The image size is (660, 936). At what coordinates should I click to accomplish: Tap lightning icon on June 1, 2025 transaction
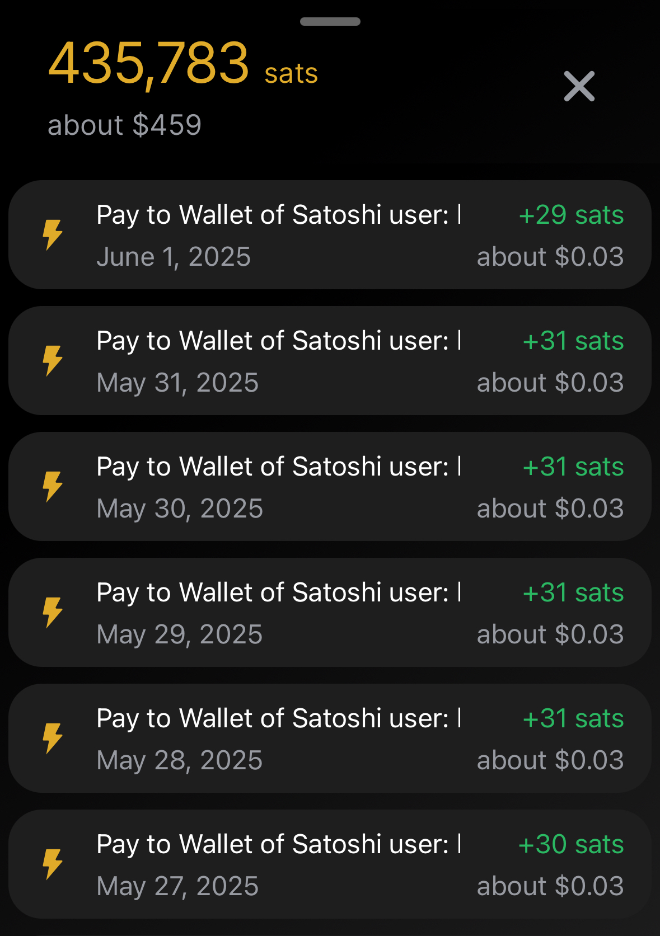[53, 234]
